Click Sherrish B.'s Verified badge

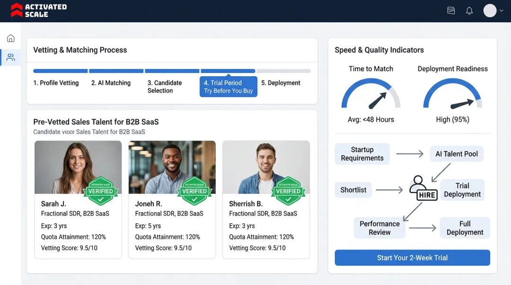click(x=289, y=191)
